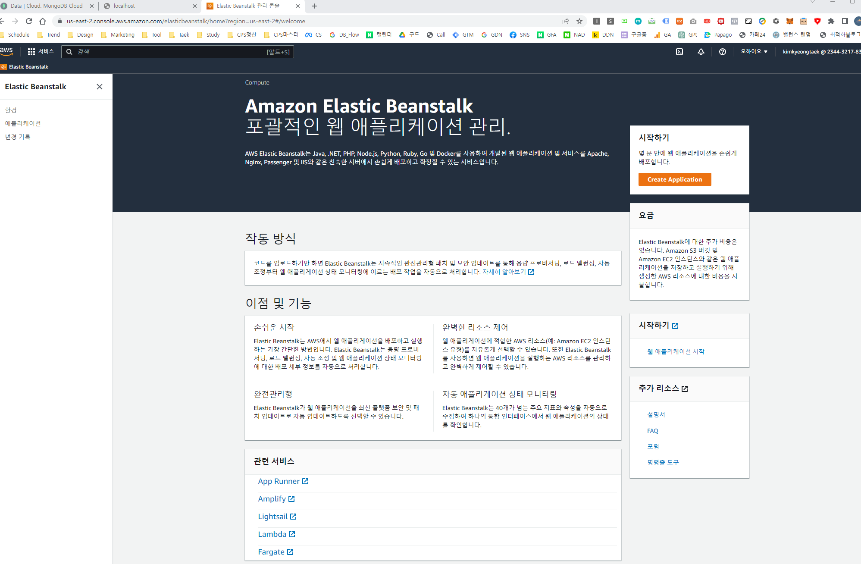Click the HD extension icon
This screenshot has height=564, width=861.
[x=707, y=21]
